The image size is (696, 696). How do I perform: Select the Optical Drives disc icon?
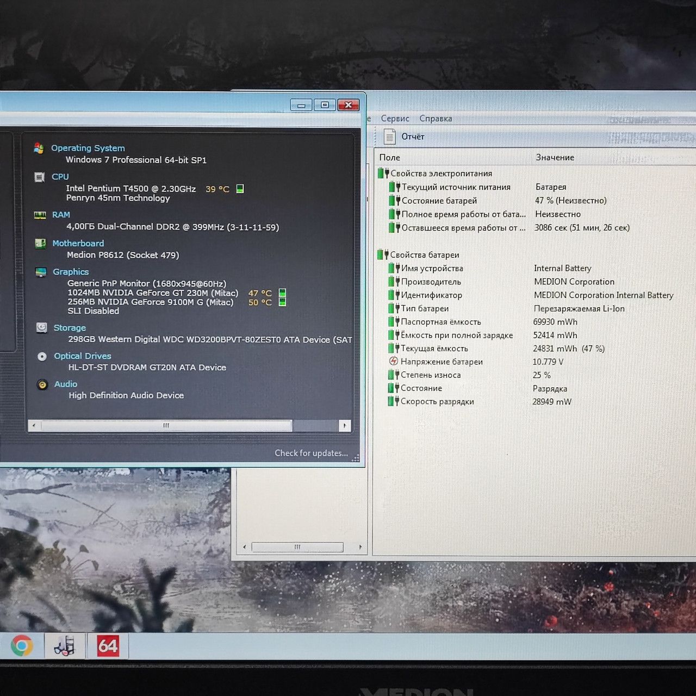pyautogui.click(x=42, y=356)
